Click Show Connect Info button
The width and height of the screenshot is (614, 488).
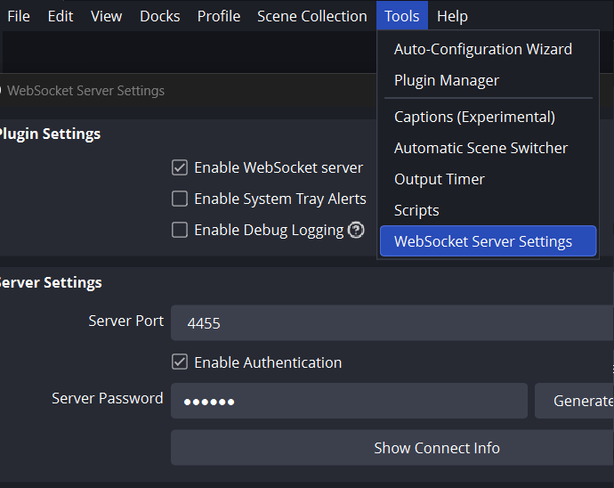(x=392, y=448)
